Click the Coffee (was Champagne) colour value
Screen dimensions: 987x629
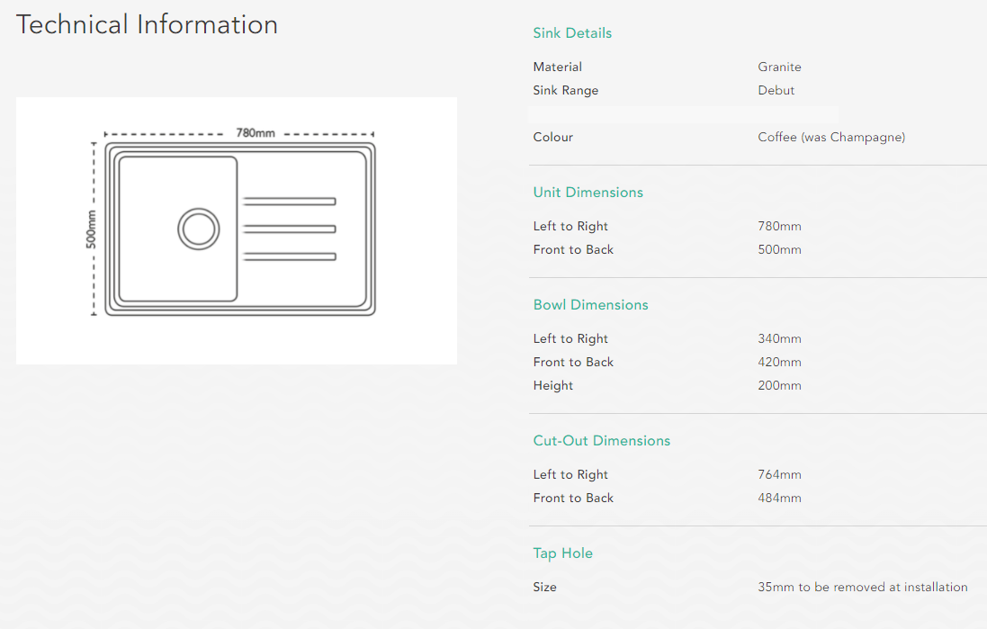click(831, 138)
